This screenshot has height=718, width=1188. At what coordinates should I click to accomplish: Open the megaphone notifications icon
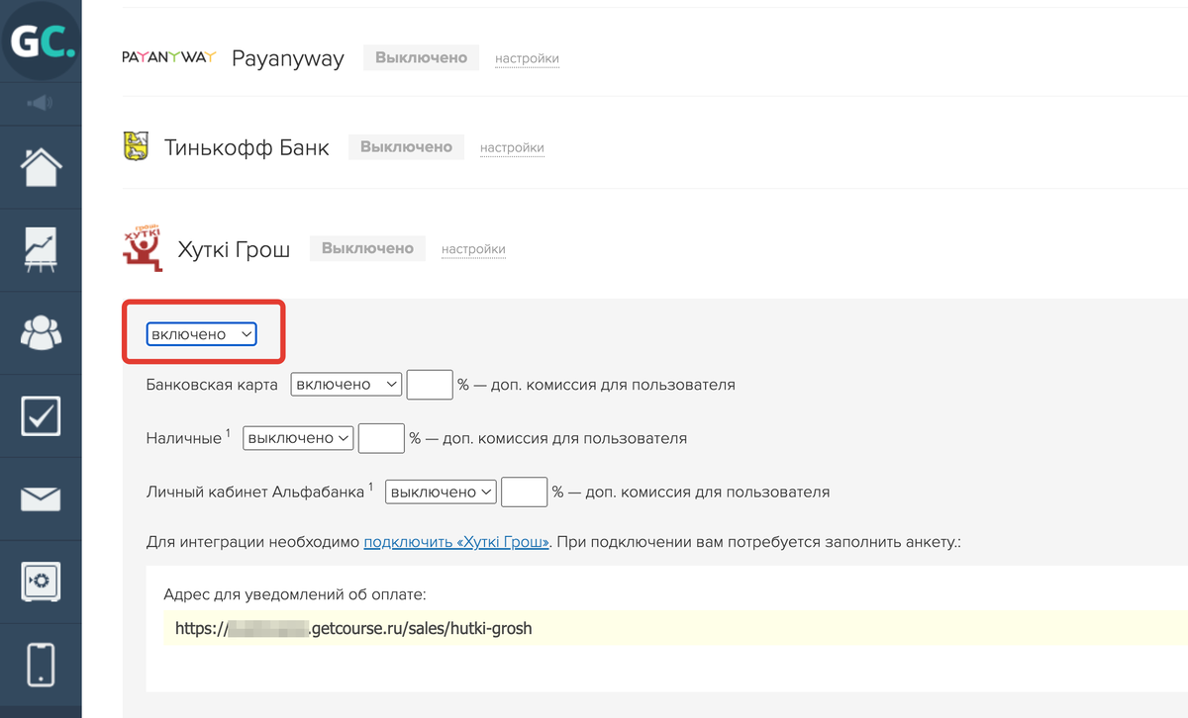[41, 103]
